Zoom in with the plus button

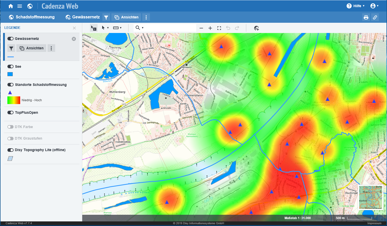[210, 28]
